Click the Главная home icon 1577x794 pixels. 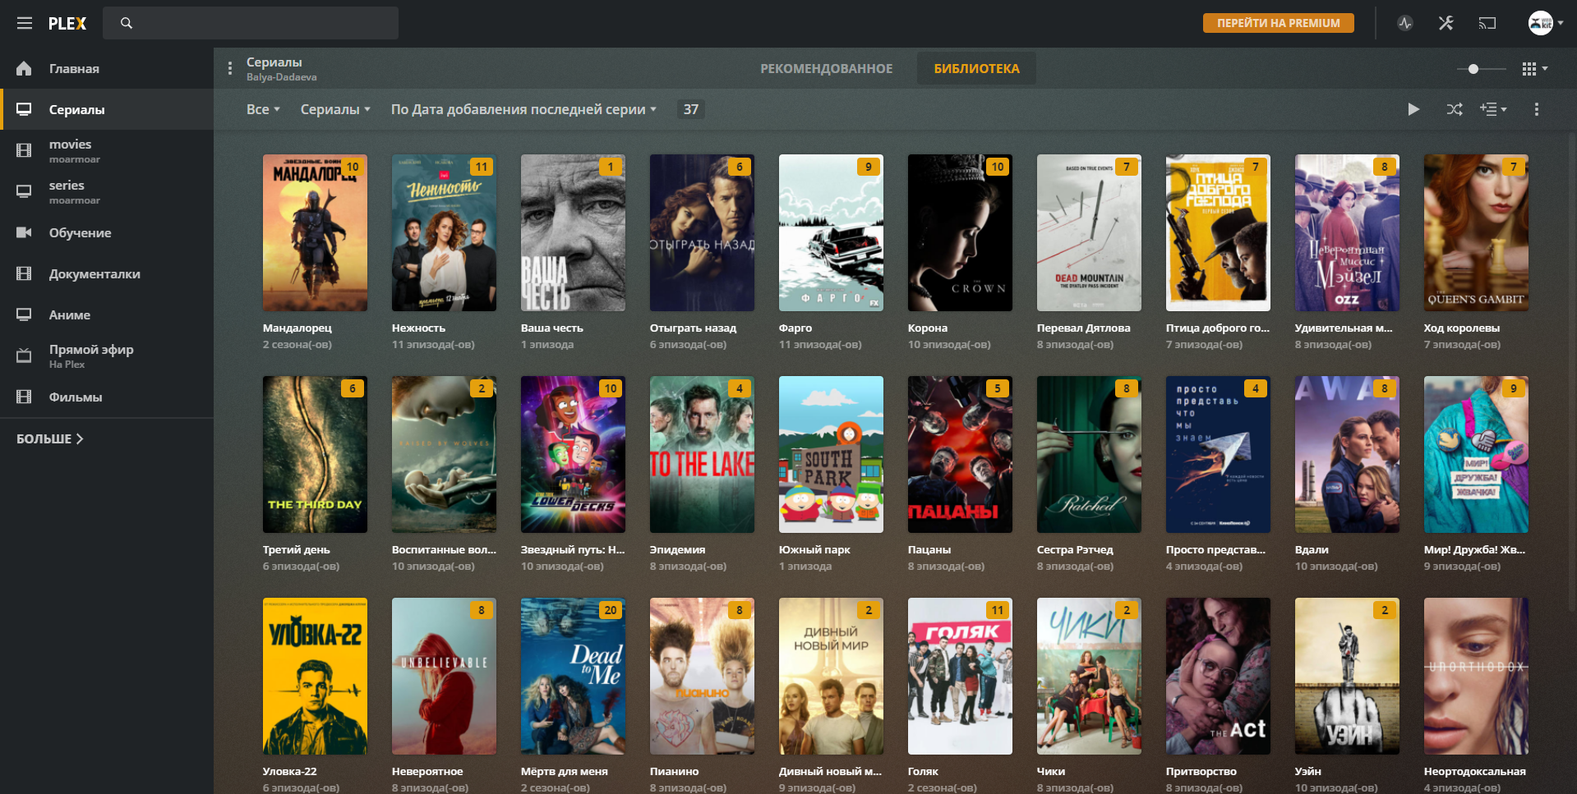tap(25, 69)
